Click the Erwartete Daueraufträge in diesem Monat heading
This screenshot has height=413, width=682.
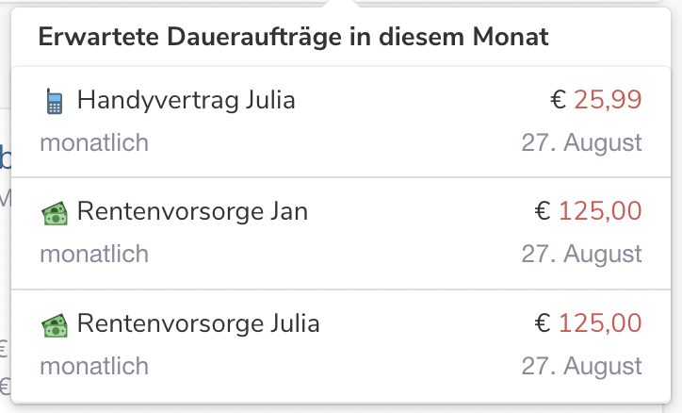(x=293, y=37)
